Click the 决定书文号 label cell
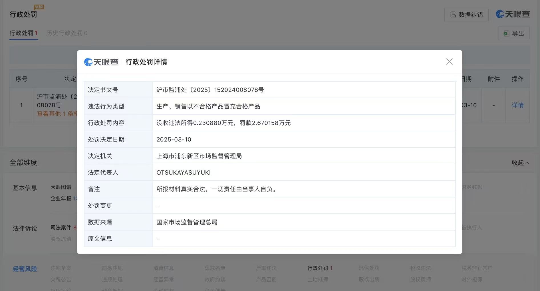 click(118, 90)
